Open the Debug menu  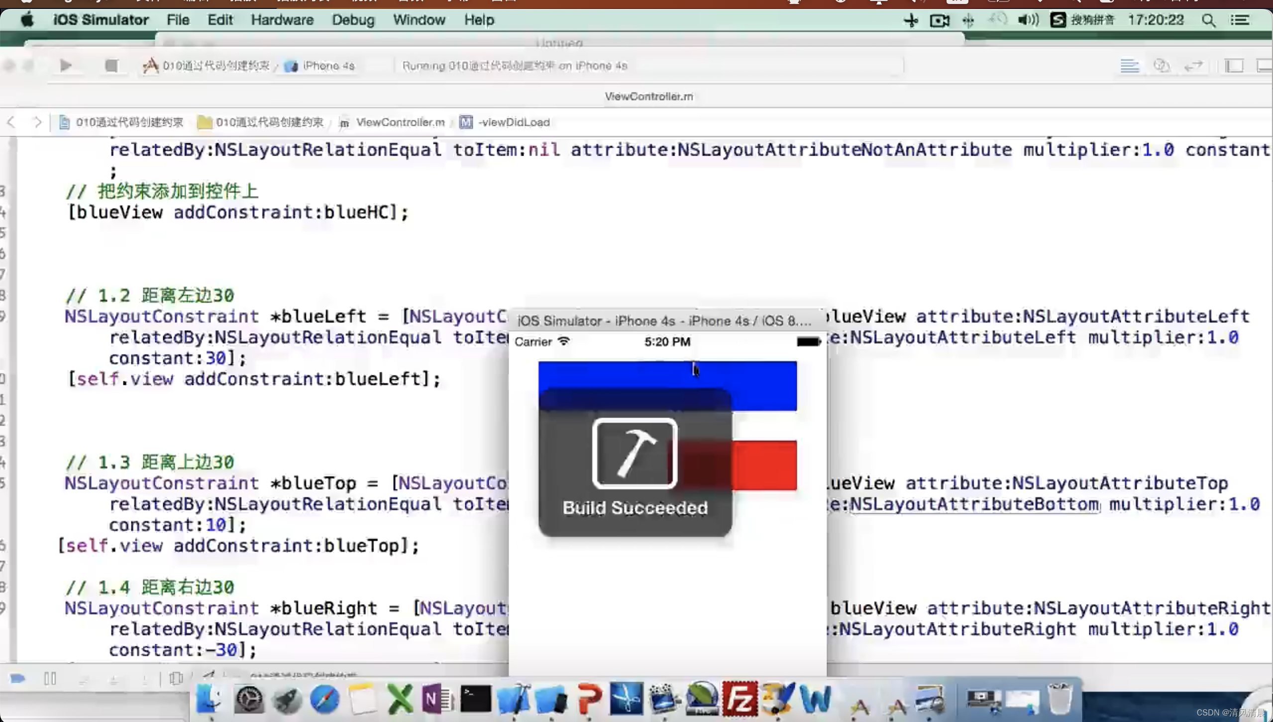[353, 20]
